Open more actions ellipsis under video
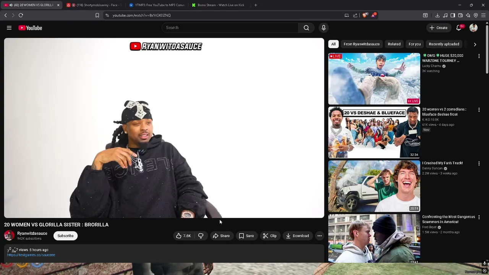Image resolution: width=489 pixels, height=275 pixels. (x=319, y=236)
